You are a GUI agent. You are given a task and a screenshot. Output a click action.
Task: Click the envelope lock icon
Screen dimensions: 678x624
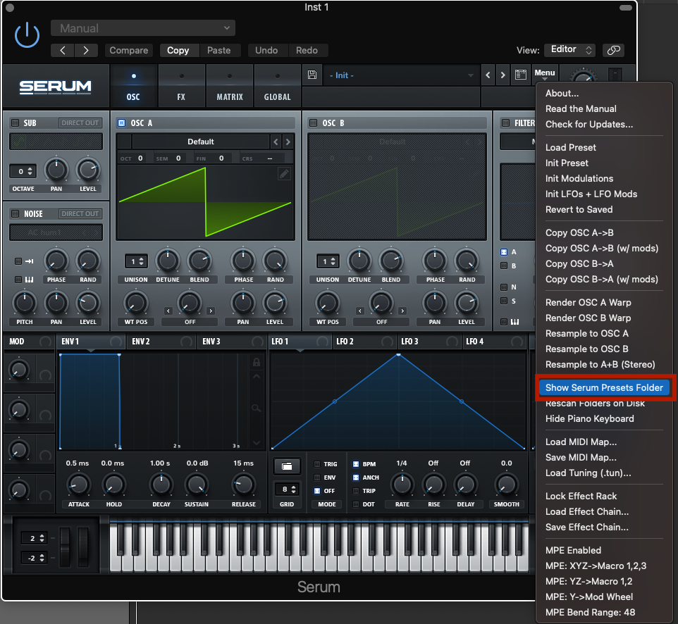pos(257,362)
